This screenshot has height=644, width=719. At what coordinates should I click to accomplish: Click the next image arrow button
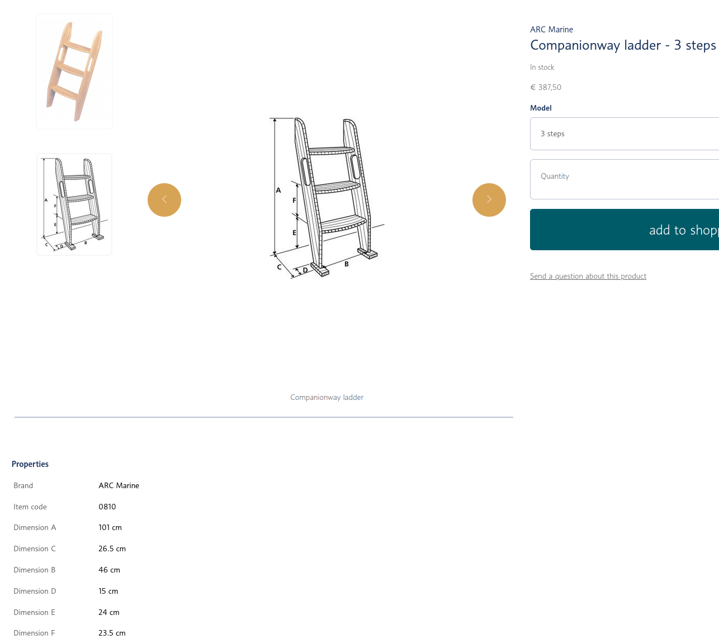click(x=489, y=200)
